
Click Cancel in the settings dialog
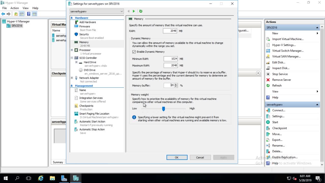click(200, 158)
